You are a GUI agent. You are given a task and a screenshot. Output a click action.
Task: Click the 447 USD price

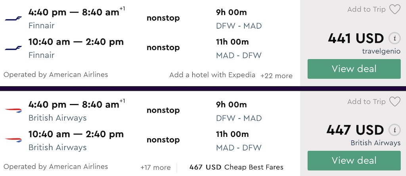[x=355, y=130]
